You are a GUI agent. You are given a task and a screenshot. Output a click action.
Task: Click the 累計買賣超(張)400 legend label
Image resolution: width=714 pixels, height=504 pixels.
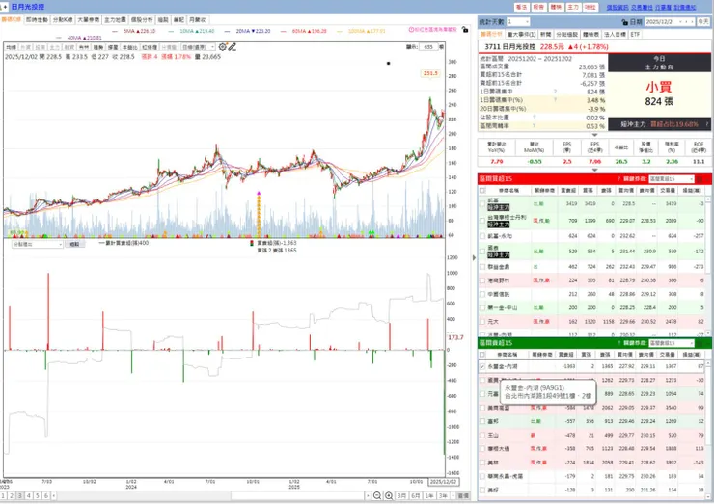click(x=124, y=243)
